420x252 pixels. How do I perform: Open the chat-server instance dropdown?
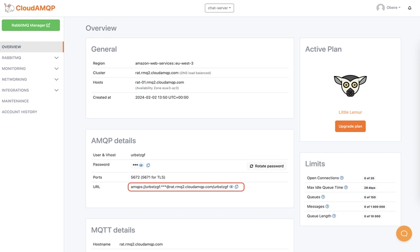click(219, 8)
